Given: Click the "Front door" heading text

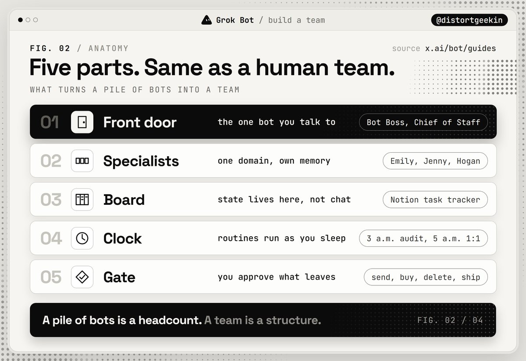Looking at the screenshot, I should coord(140,123).
